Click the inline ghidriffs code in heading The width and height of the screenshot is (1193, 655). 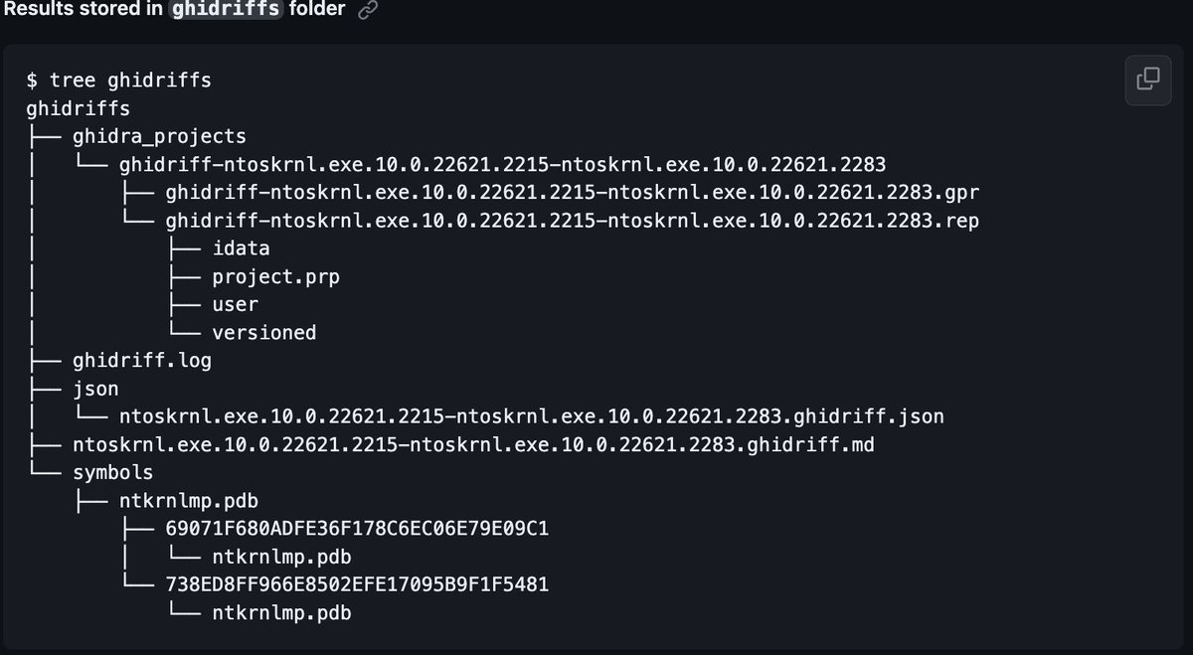(x=228, y=10)
